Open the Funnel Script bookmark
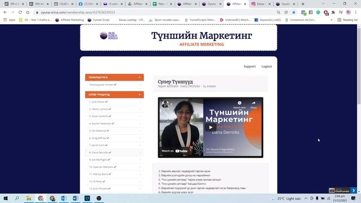The image size is (361, 203). (99, 20)
